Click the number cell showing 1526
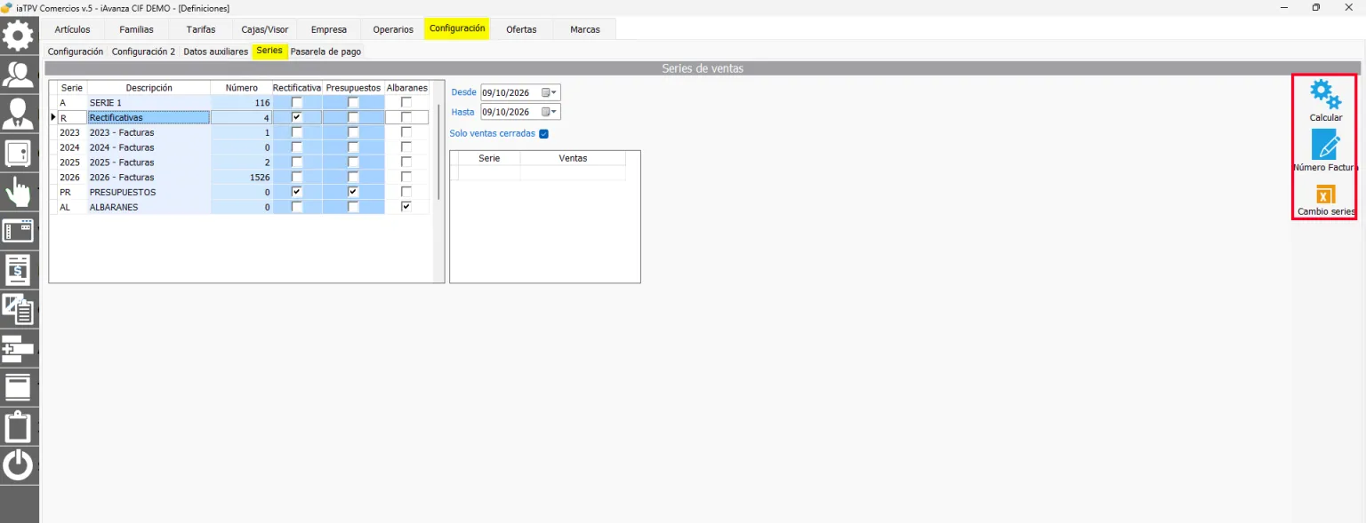 pos(241,178)
